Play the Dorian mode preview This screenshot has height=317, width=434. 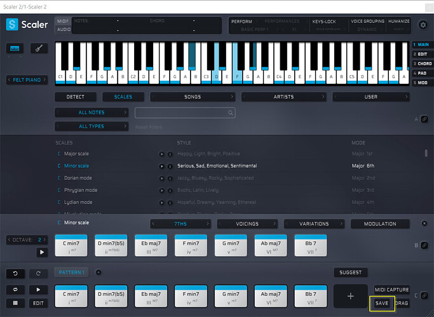(161, 179)
